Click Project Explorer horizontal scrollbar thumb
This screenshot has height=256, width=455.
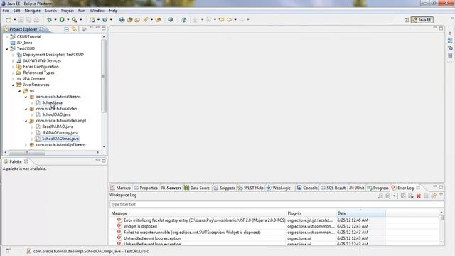pos(27,152)
